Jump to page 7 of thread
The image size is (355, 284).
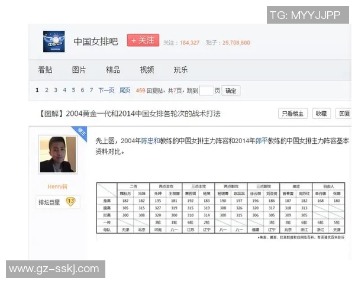pyautogui.click(x=91, y=91)
